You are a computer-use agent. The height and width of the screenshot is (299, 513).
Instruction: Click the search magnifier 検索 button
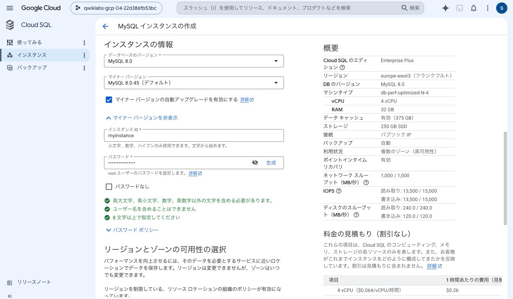click(x=410, y=8)
